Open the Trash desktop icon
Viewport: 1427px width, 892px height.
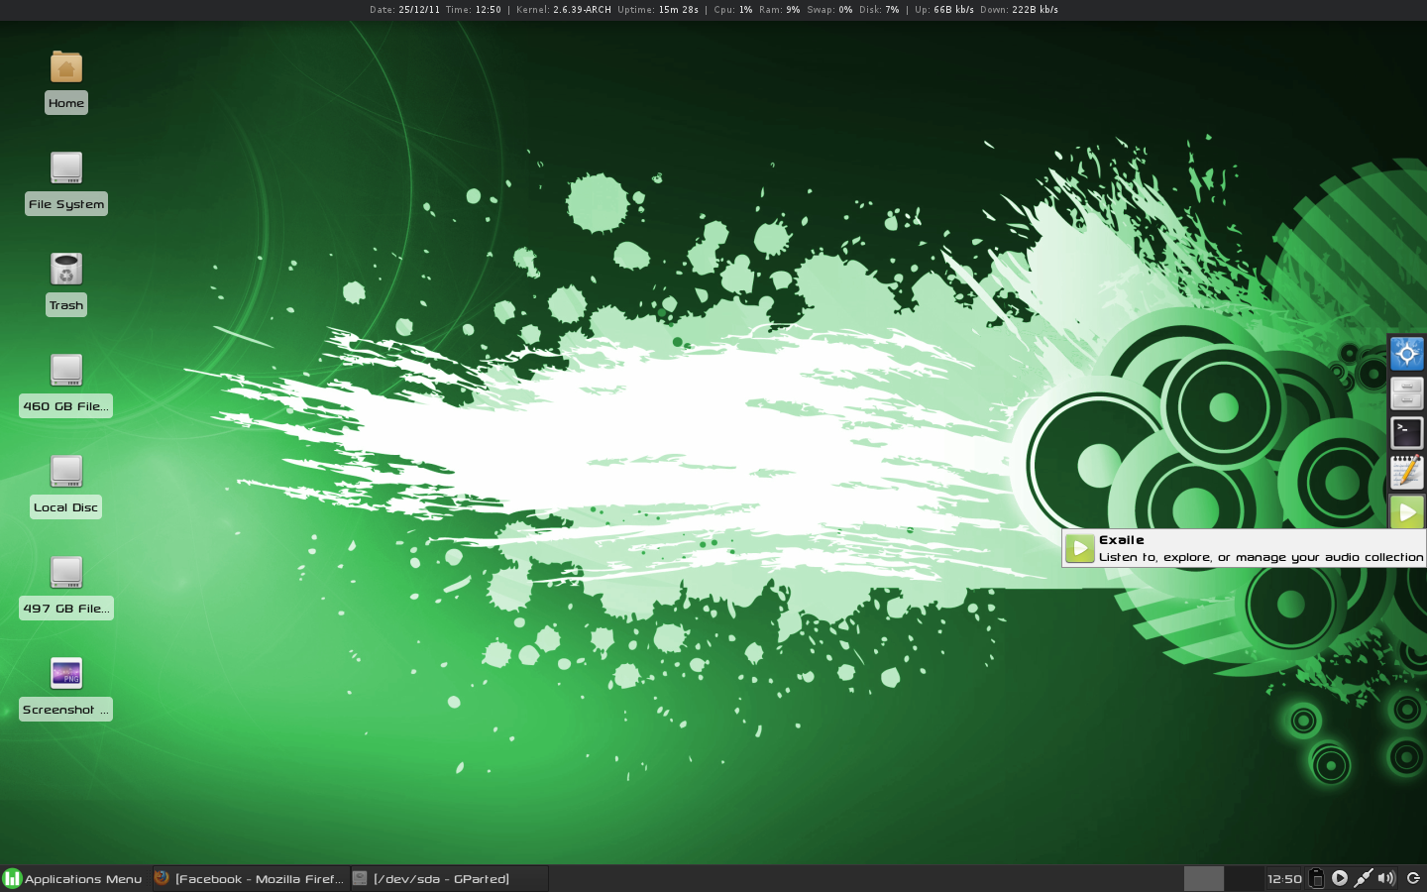click(x=66, y=270)
